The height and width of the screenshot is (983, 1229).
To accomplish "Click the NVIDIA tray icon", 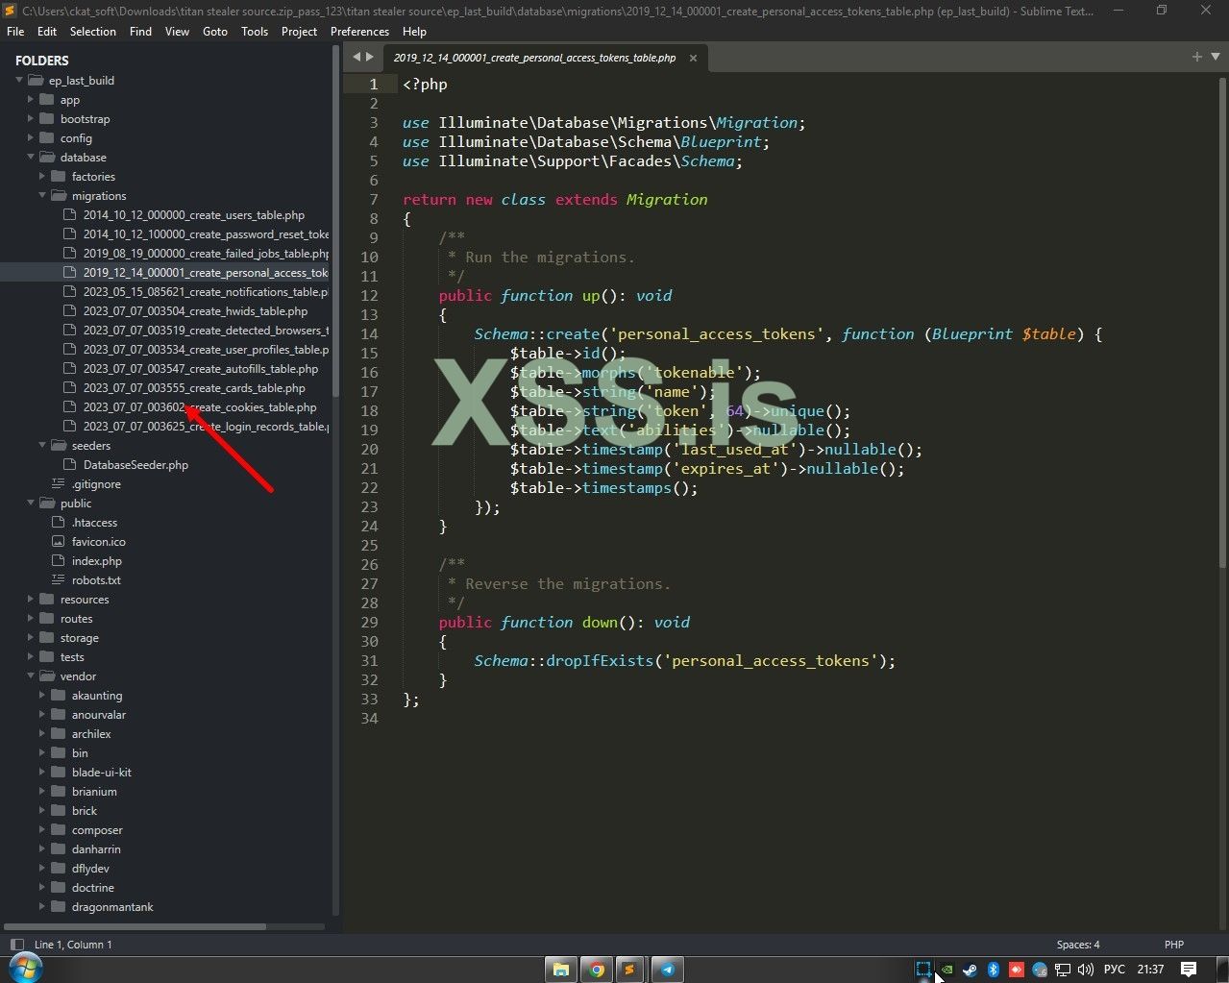I will point(946,970).
